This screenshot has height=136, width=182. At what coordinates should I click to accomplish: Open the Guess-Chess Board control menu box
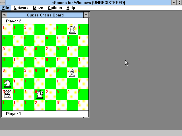click(4, 15)
